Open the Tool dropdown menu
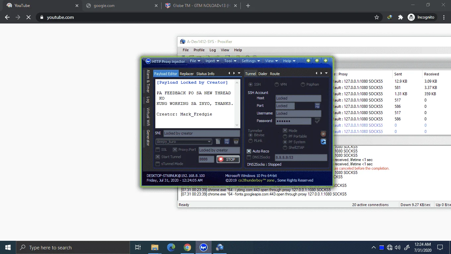Image resolution: width=451 pixels, height=254 pixels. coord(230,61)
